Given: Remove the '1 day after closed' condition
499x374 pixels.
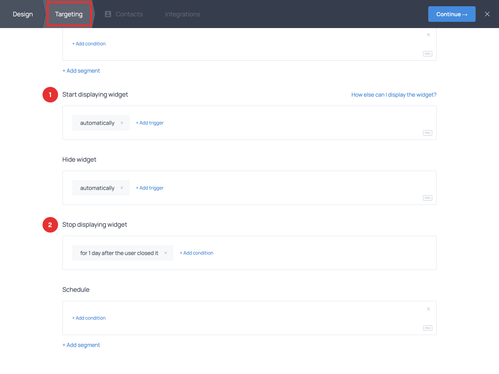Looking at the screenshot, I should click(166, 253).
